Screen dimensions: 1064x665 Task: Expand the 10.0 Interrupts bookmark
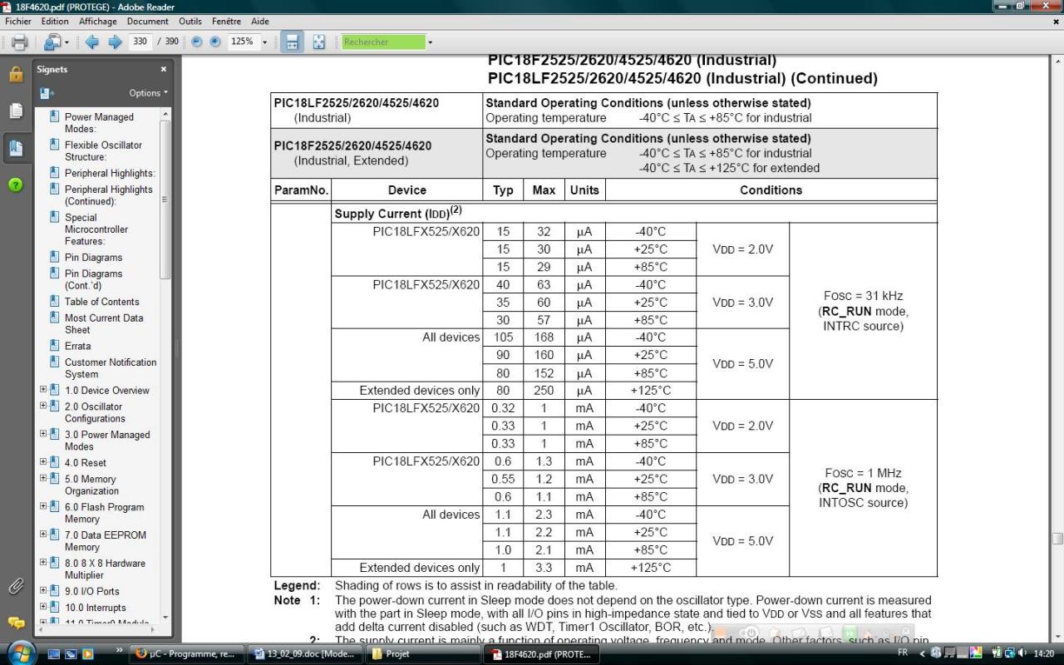(43, 607)
